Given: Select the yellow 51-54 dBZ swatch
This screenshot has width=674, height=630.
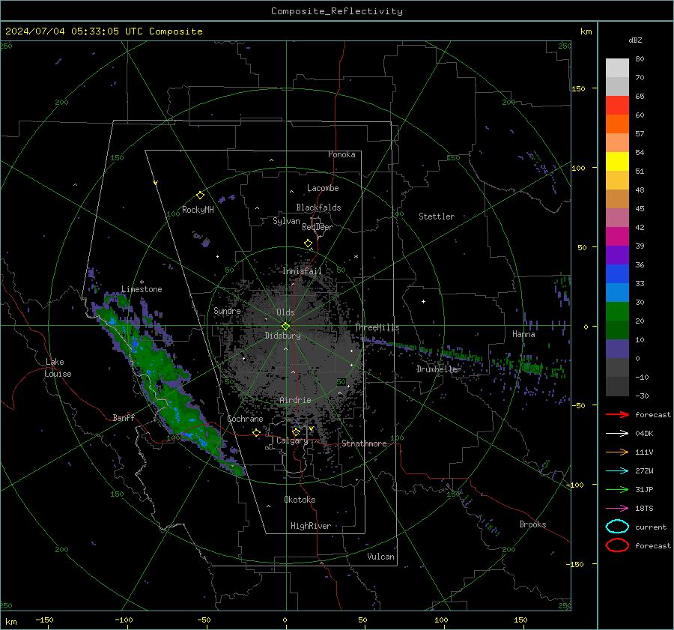Looking at the screenshot, I should (x=617, y=162).
